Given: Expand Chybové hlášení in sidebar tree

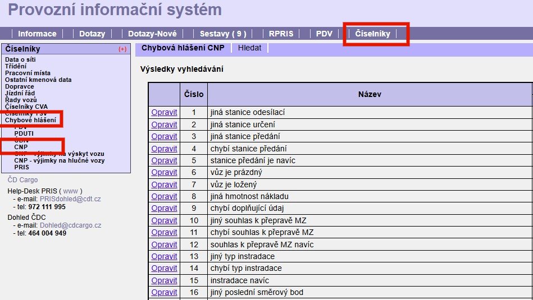Looking at the screenshot, I should (x=30, y=120).
